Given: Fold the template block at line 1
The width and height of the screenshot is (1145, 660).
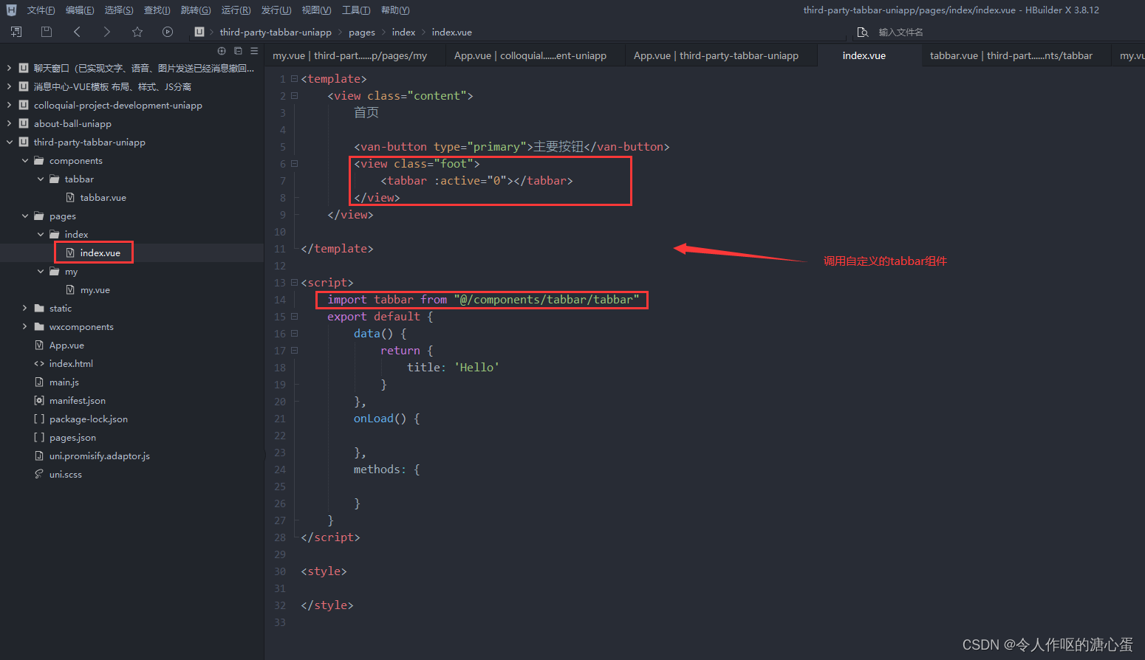Looking at the screenshot, I should tap(294, 78).
